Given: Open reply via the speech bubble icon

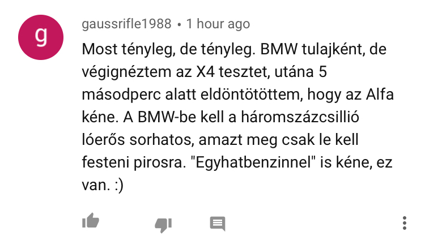Looking at the screenshot, I should [218, 224].
